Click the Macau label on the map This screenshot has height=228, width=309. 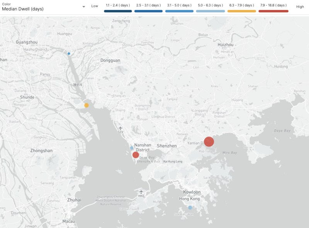(x=68, y=222)
